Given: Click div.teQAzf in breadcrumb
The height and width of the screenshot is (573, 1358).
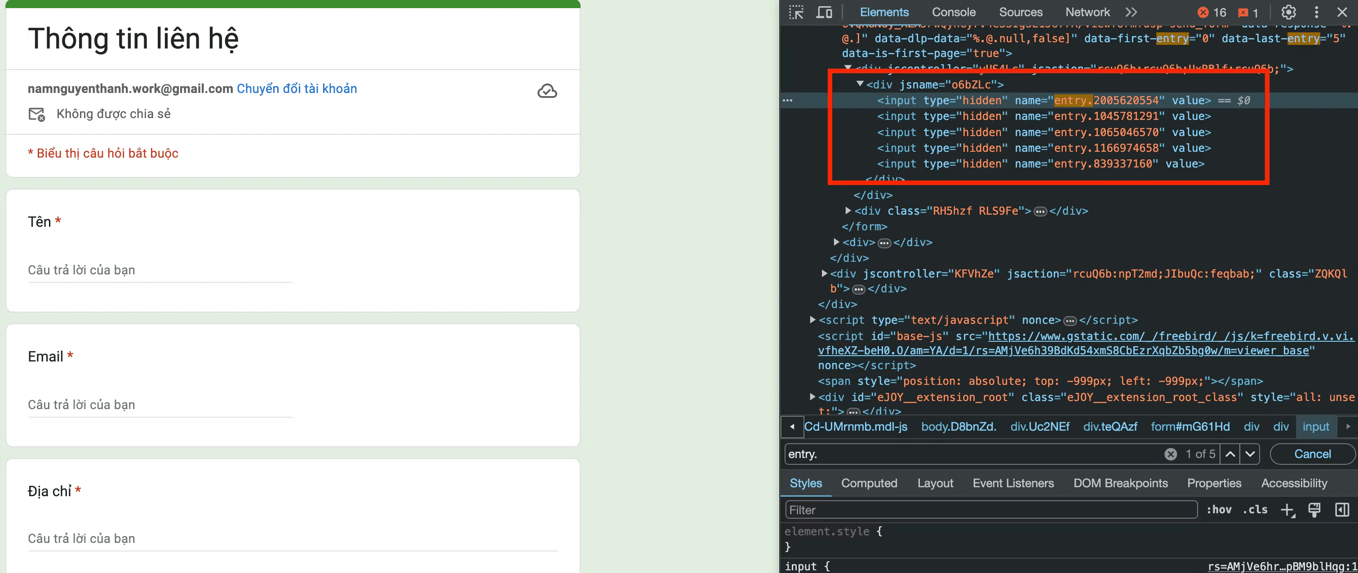Looking at the screenshot, I should [1109, 427].
